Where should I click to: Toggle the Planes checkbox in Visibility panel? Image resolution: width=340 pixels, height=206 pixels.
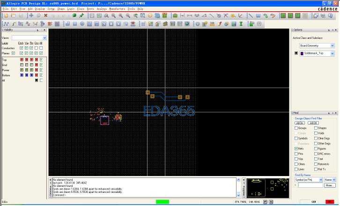click(14, 53)
